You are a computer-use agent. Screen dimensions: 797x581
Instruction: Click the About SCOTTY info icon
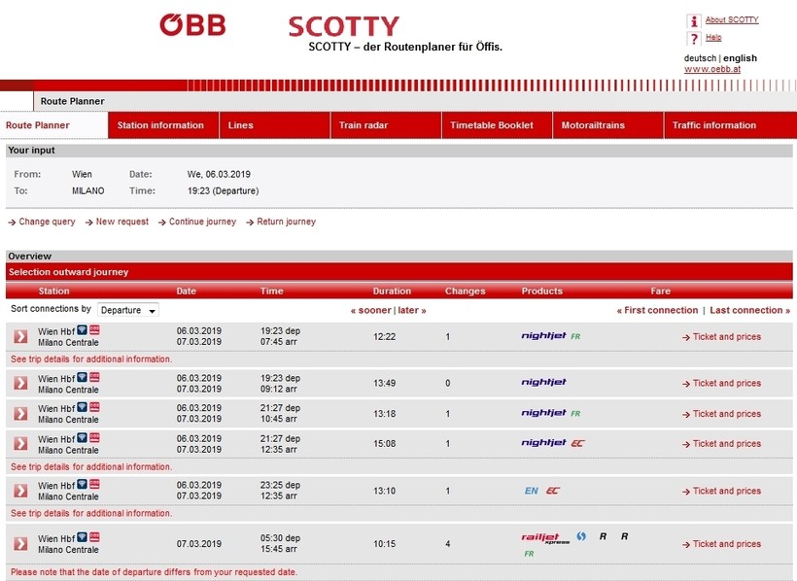tap(693, 20)
